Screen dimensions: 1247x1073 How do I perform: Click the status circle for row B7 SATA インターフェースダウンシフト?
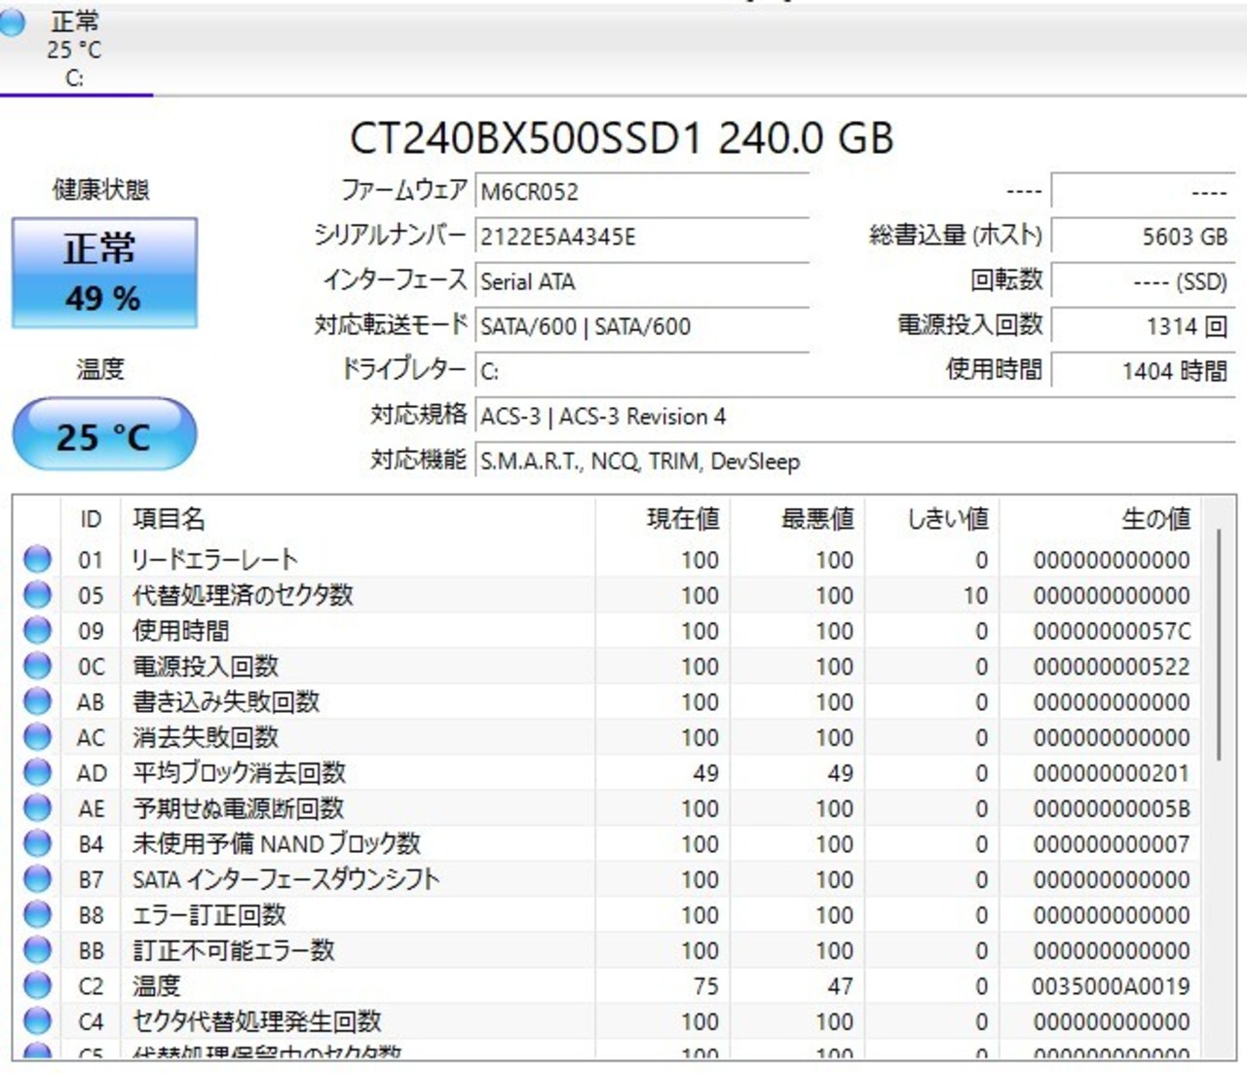(x=37, y=879)
